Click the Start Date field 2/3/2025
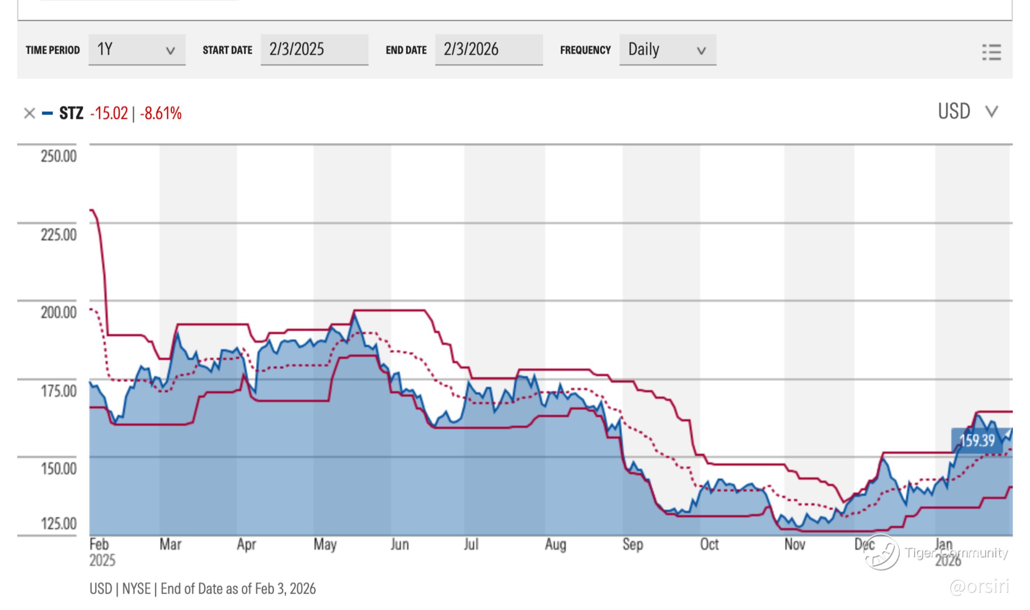The height and width of the screenshot is (610, 1030). click(314, 49)
